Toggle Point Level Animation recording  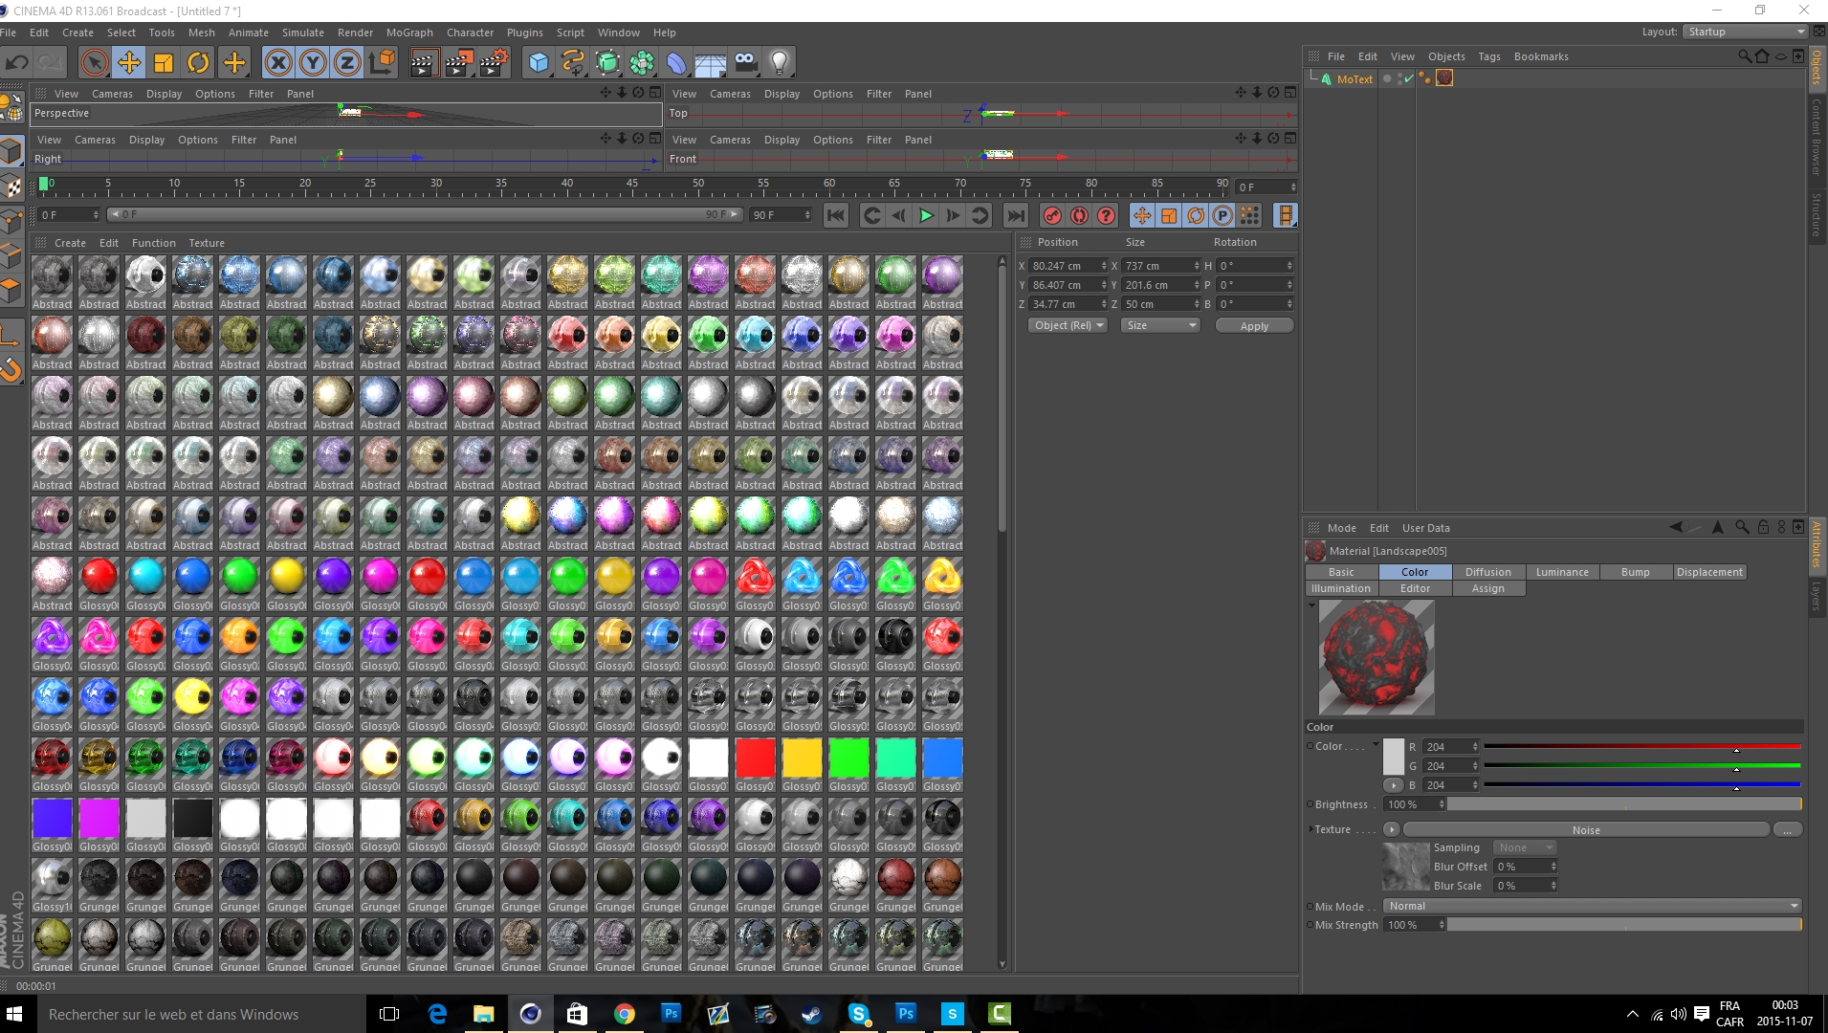tap(1249, 215)
